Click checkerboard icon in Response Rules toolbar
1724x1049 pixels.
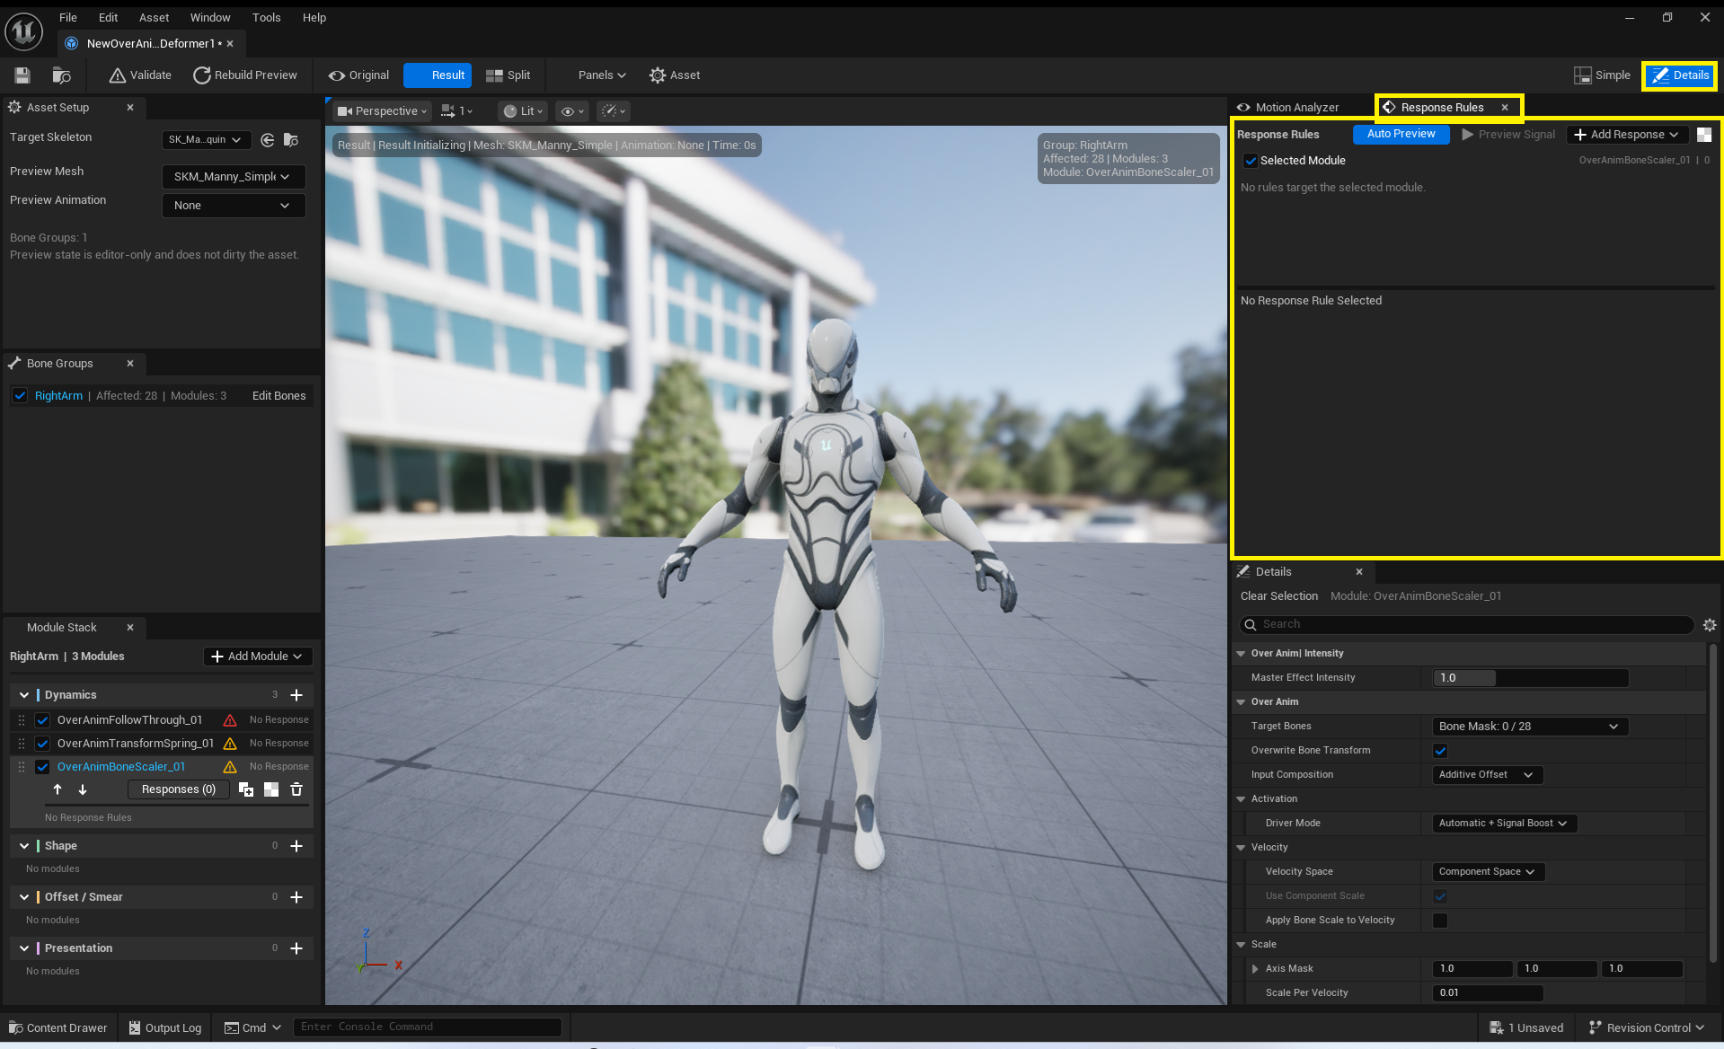[x=1704, y=135]
